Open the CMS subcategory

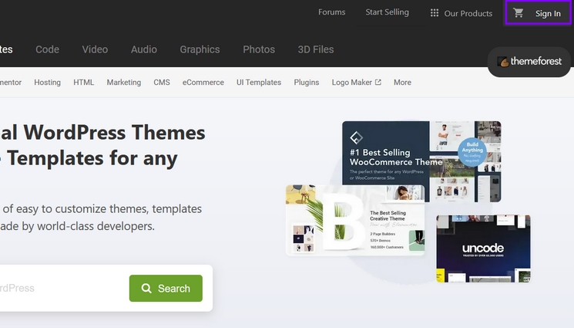pyautogui.click(x=162, y=83)
